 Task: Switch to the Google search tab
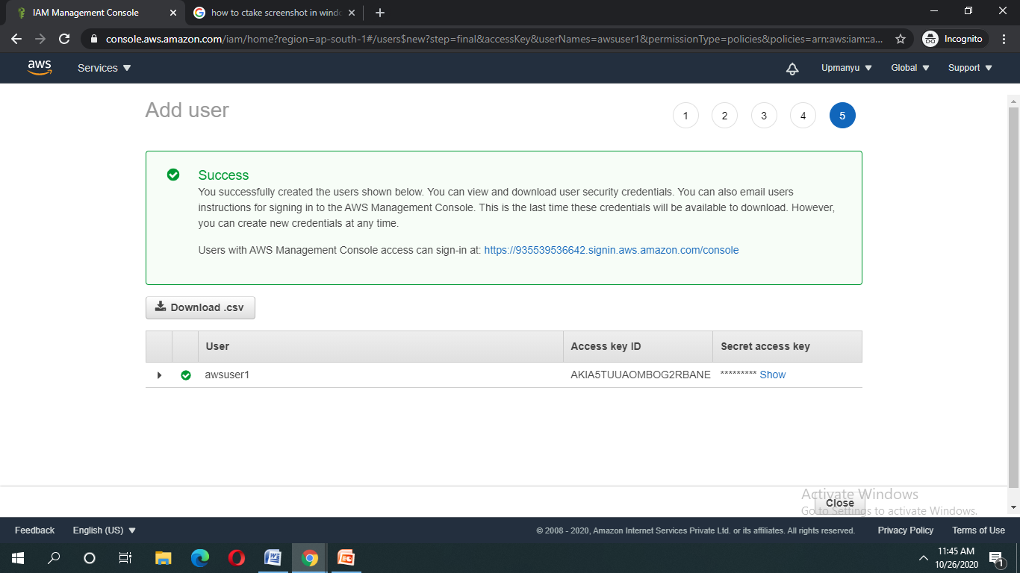[x=275, y=13]
